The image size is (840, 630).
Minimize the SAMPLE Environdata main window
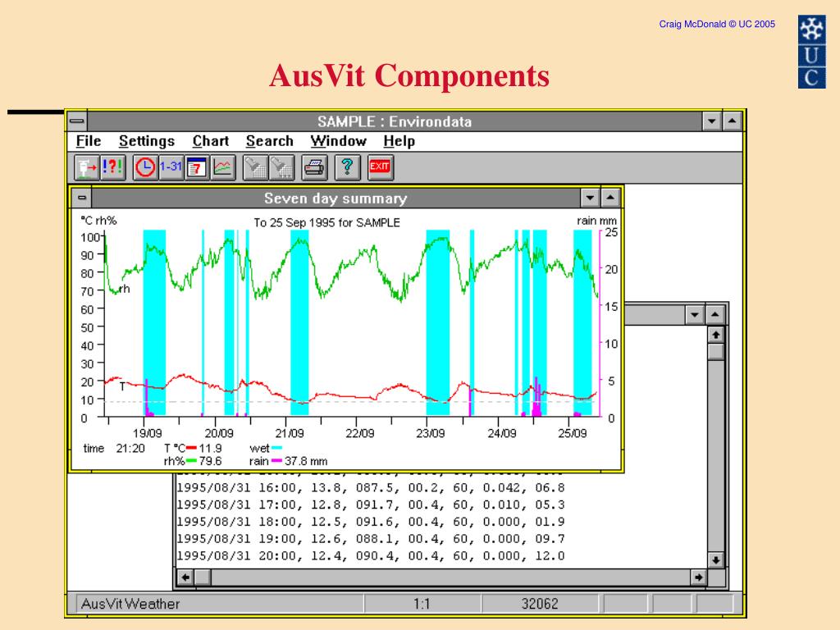pyautogui.click(x=711, y=121)
